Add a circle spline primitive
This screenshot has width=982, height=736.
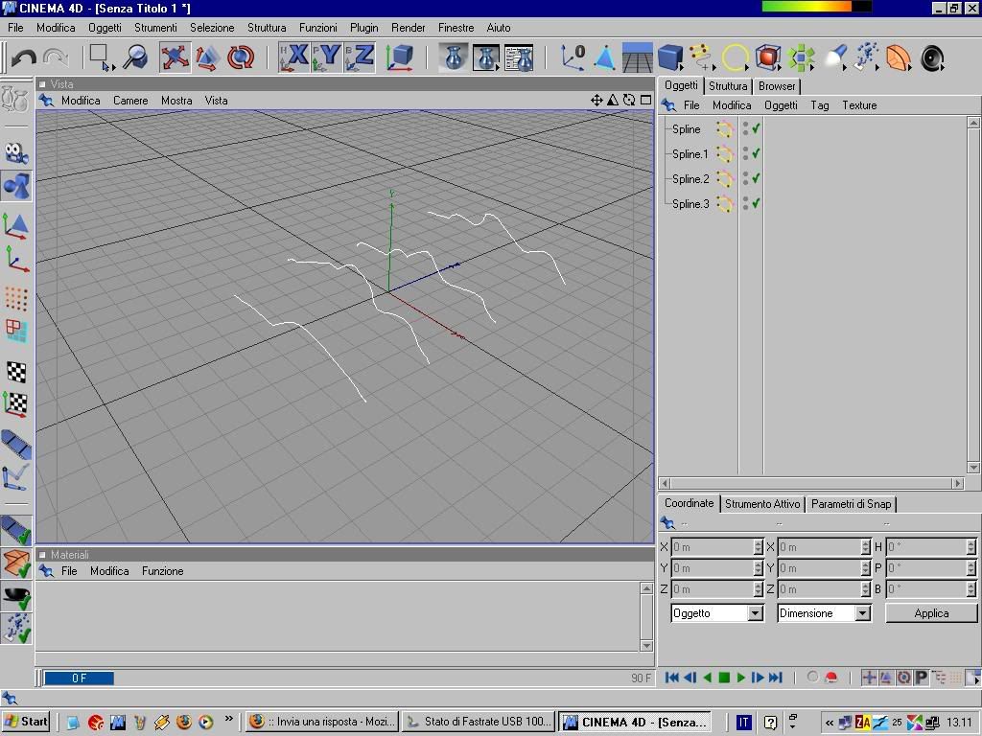[736, 57]
